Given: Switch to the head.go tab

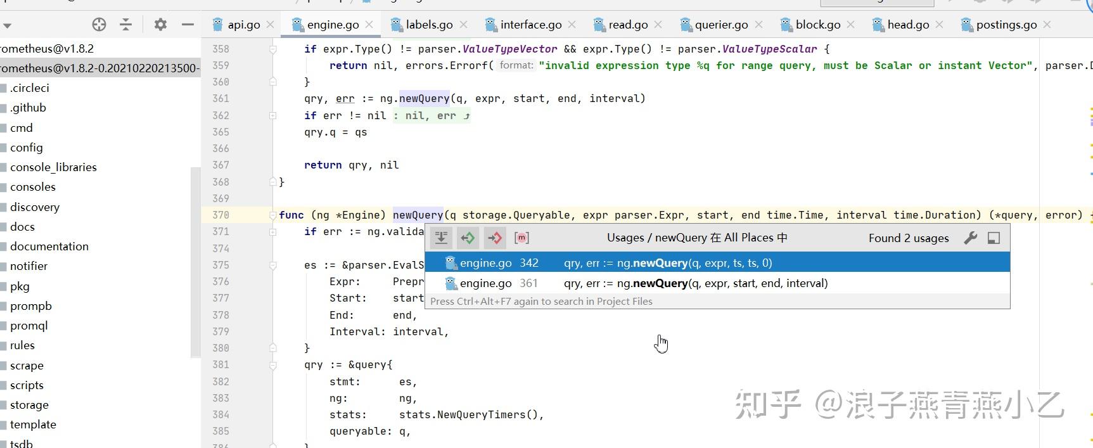Looking at the screenshot, I should tap(908, 25).
